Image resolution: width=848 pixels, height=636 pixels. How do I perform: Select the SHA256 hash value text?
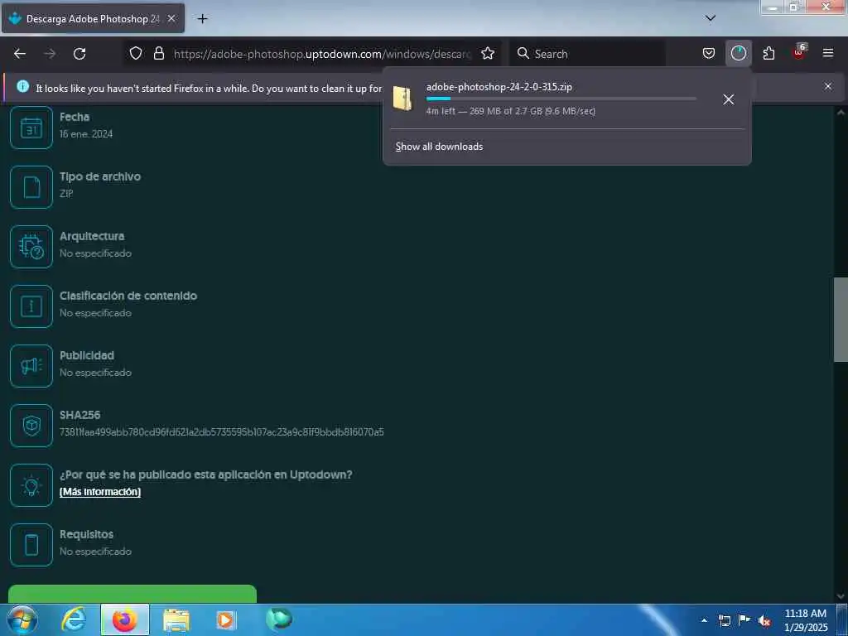[x=222, y=432]
